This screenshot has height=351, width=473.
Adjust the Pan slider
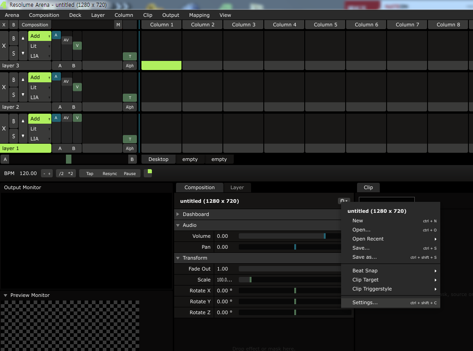290,247
